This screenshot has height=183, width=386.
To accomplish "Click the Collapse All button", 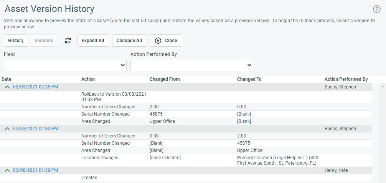I will (129, 41).
